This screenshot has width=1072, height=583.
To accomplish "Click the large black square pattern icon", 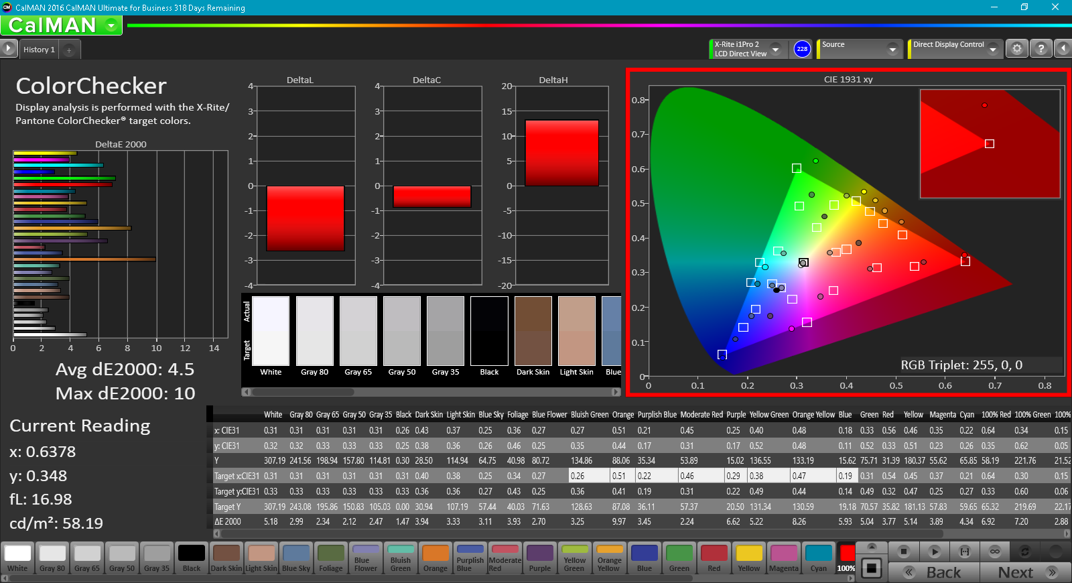I will [871, 568].
